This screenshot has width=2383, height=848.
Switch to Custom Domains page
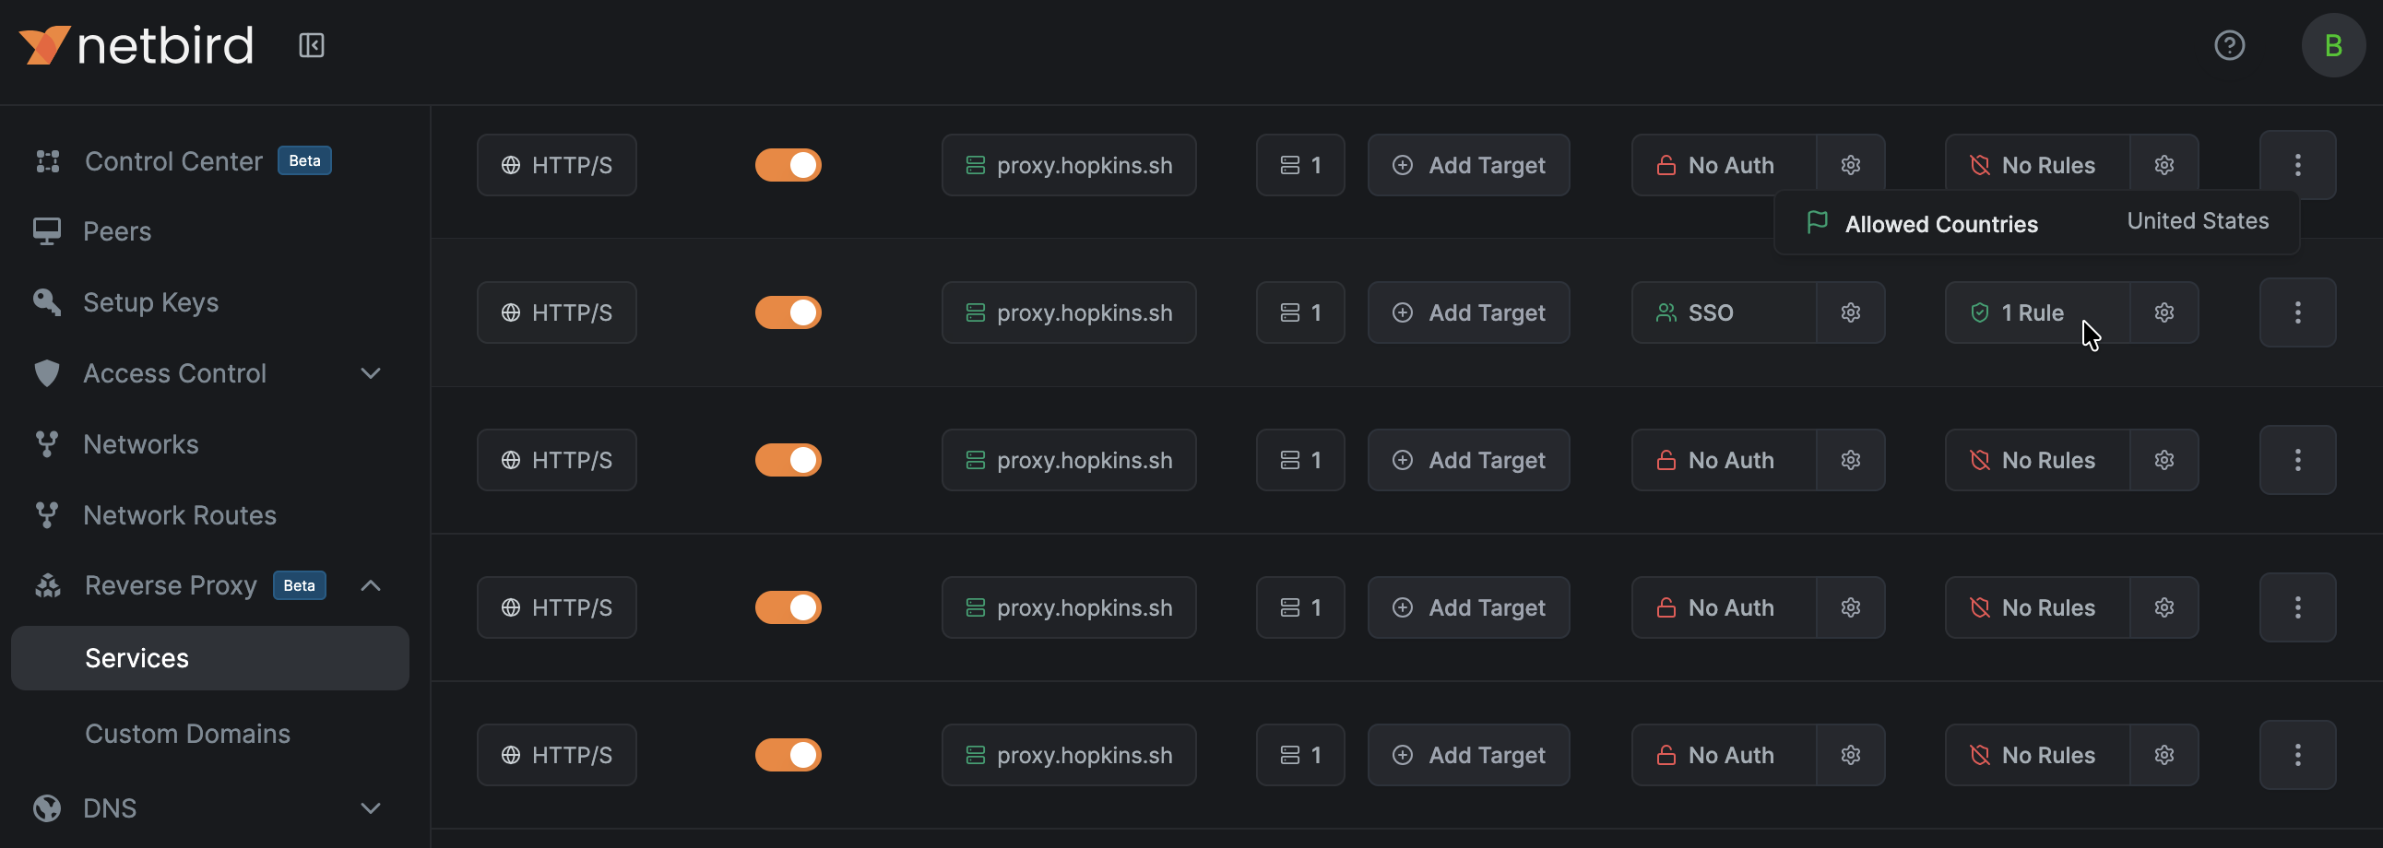click(x=188, y=733)
